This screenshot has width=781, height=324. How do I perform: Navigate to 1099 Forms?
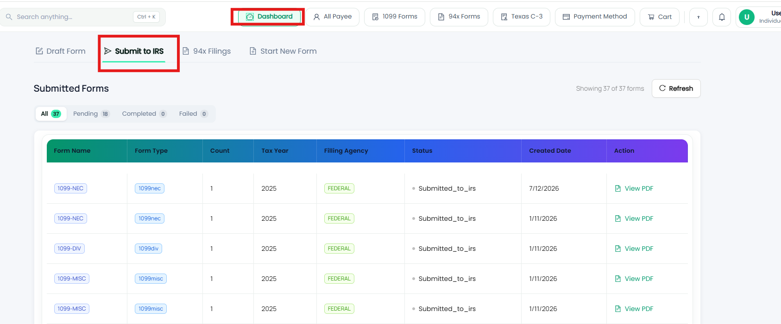click(395, 17)
